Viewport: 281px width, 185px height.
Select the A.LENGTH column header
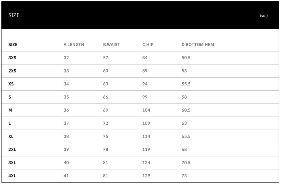coord(74,44)
